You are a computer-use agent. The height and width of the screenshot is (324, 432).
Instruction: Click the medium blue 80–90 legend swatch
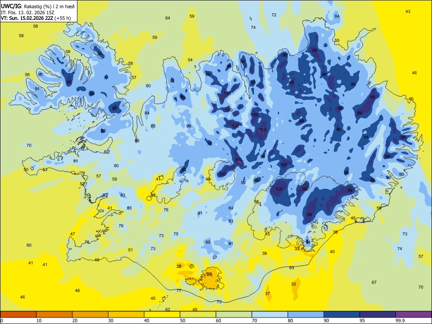[306, 314]
